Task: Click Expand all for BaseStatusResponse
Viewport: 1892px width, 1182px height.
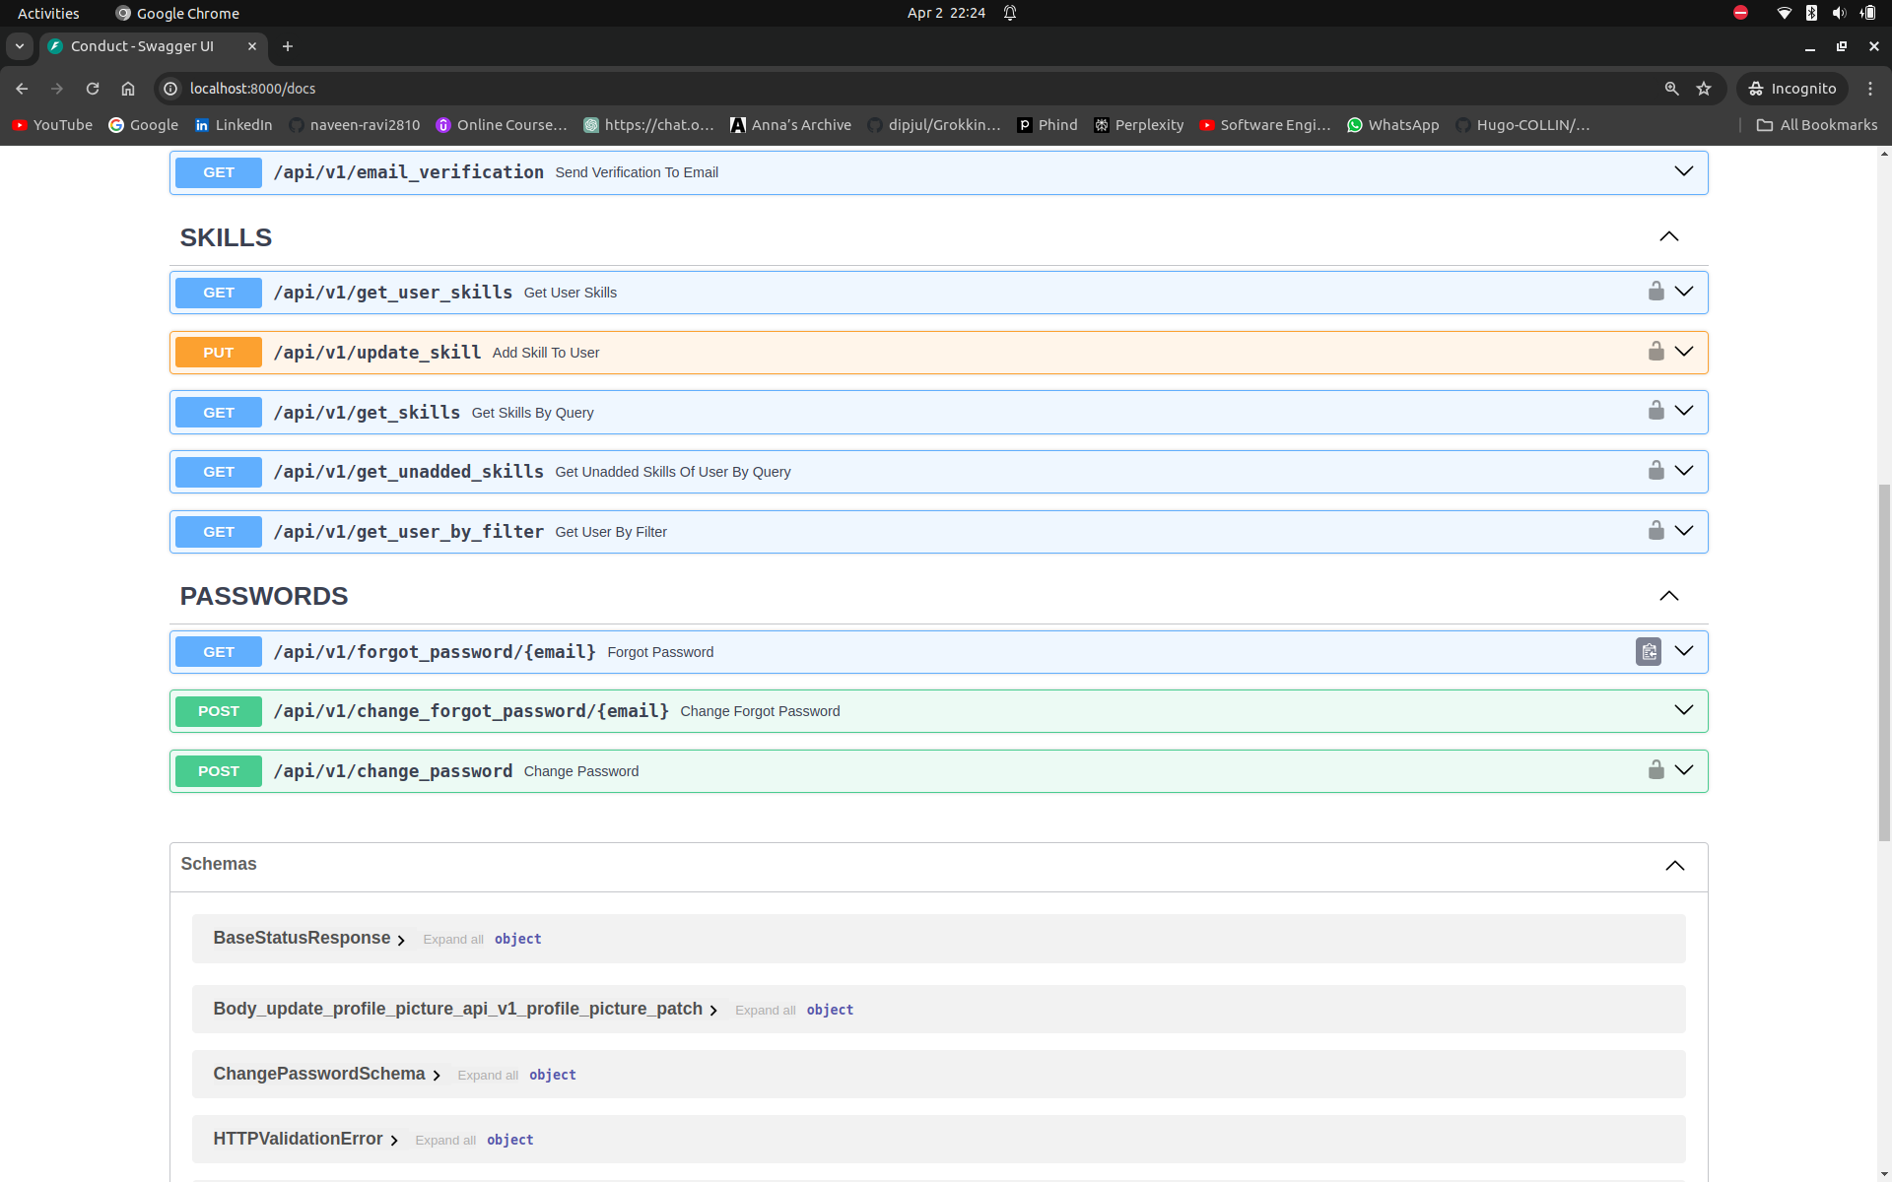Action: point(453,940)
